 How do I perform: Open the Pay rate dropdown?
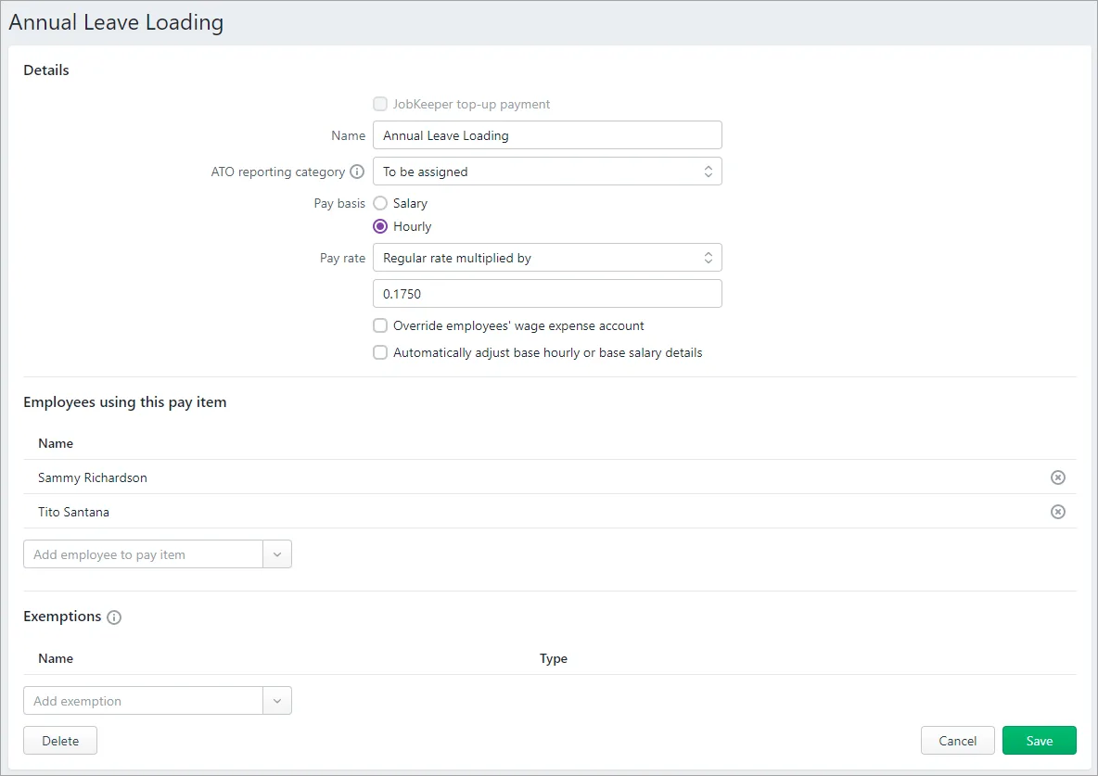[x=547, y=257]
